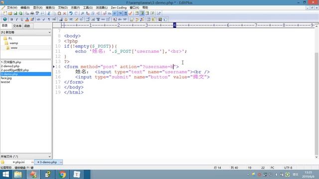Screen dimensions: 319x179
Task: Open the 窗口 menu
Action: click(x=134, y=7)
